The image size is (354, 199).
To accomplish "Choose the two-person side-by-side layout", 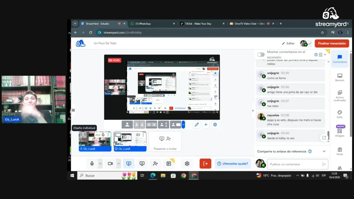I will coord(139,125).
